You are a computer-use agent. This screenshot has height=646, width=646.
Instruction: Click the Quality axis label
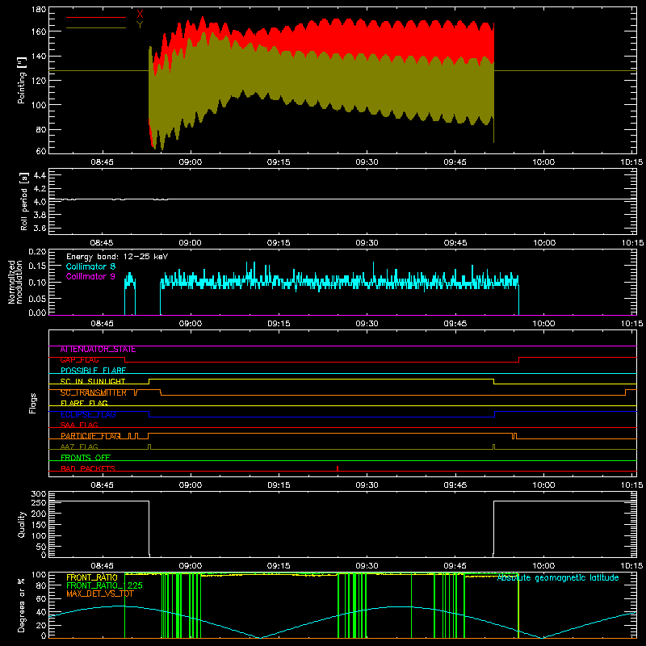coord(22,524)
